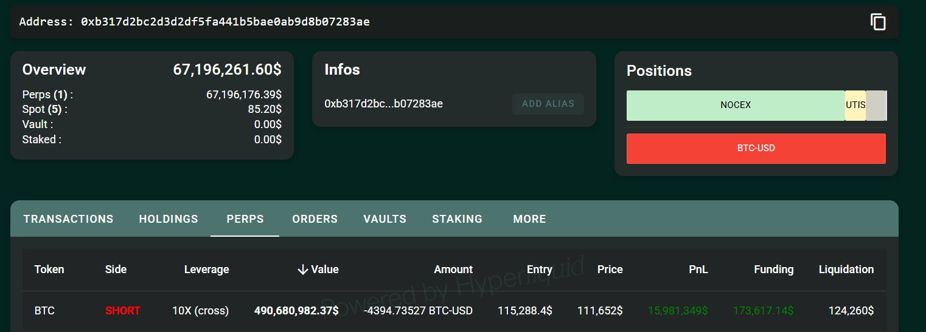The image size is (926, 332).
Task: Expand the MORE menu
Action: pyautogui.click(x=529, y=219)
